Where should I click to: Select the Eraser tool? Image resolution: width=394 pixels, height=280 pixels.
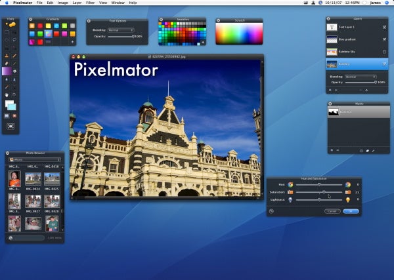tap(7, 64)
